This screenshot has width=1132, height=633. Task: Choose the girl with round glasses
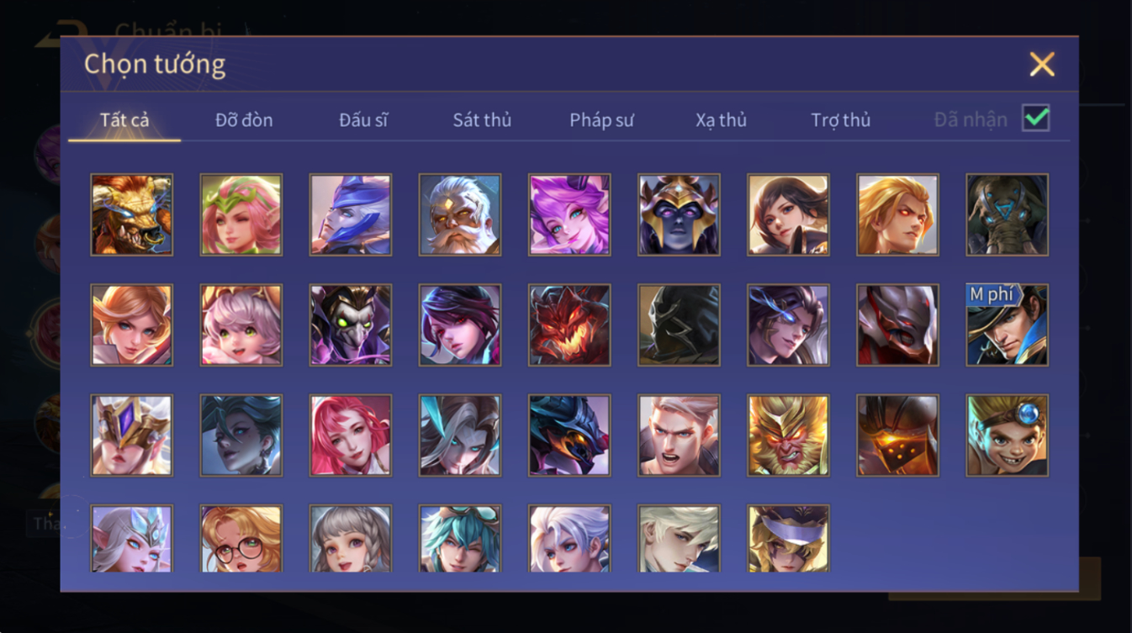(241, 539)
